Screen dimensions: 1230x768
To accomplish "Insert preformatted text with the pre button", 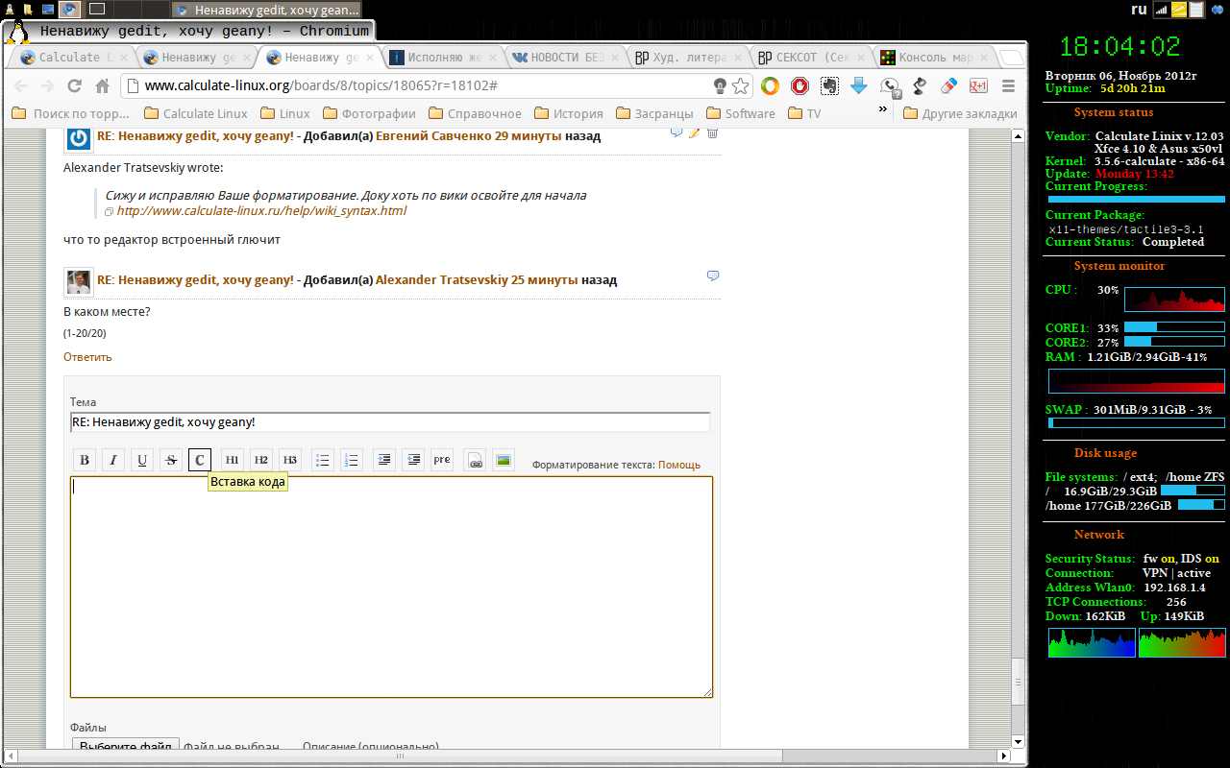I will point(442,460).
